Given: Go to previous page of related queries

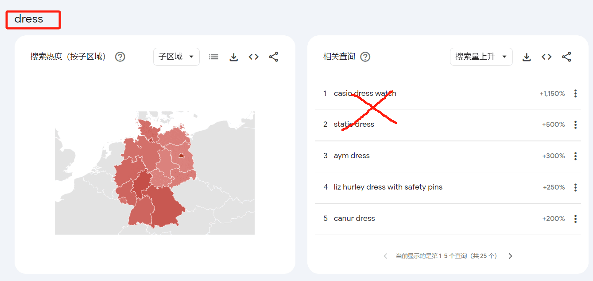Looking at the screenshot, I should pos(385,256).
